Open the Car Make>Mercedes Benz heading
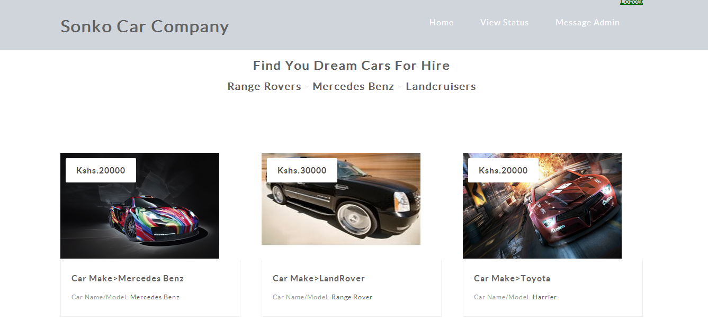 coord(128,278)
